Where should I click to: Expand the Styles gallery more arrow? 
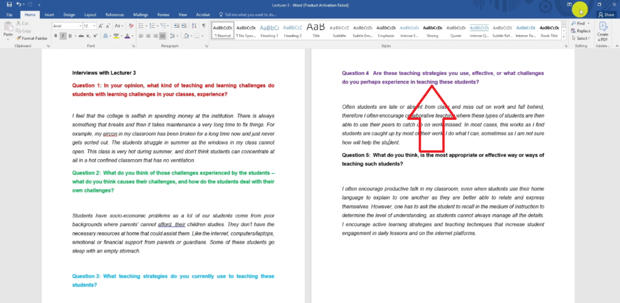[564, 36]
